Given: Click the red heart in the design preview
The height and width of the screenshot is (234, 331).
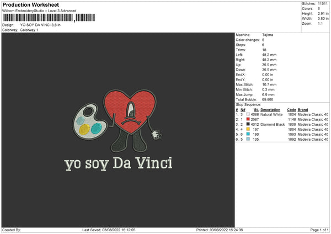Looking at the screenshot, I should 130,111.
